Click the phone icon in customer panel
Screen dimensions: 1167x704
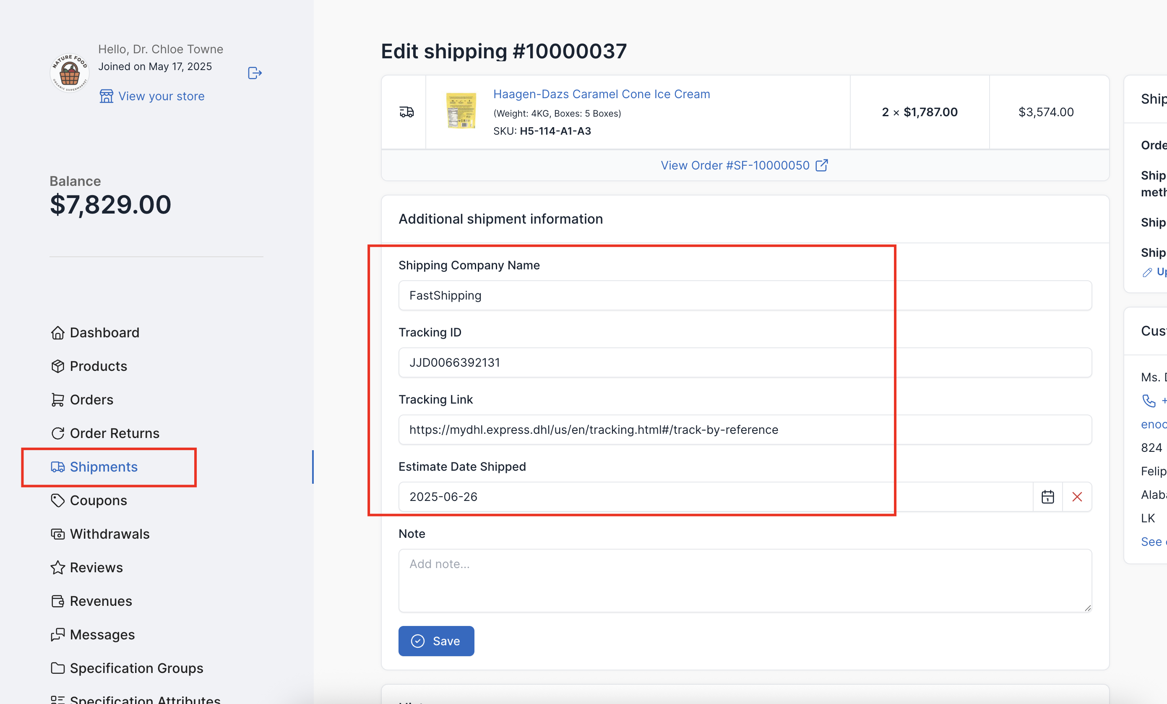[1149, 401]
